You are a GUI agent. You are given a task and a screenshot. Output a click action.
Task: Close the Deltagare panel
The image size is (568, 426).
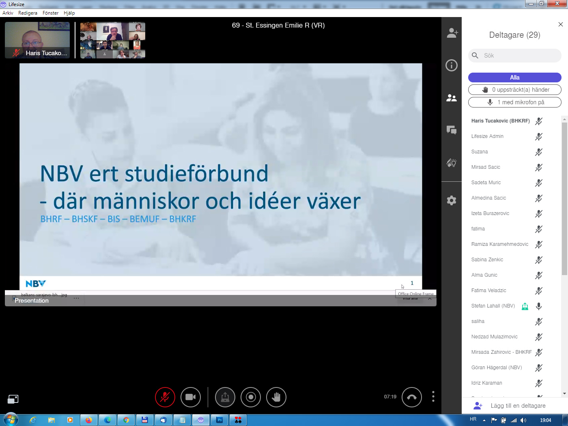[561, 24]
